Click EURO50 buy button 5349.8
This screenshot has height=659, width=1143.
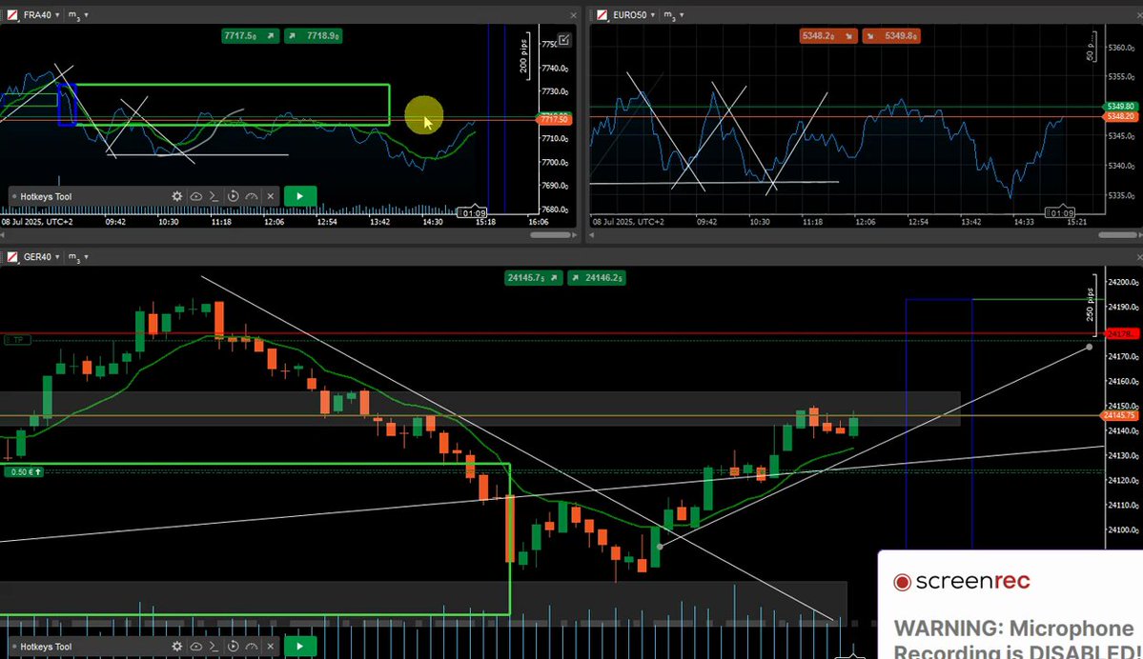pos(890,35)
